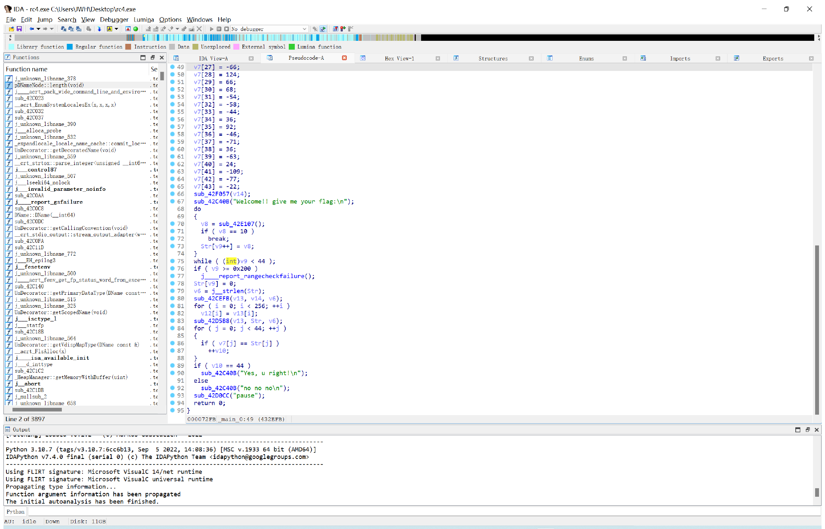The height and width of the screenshot is (529, 825).
Task: Click the second binoculars search icon
Action: (x=71, y=29)
